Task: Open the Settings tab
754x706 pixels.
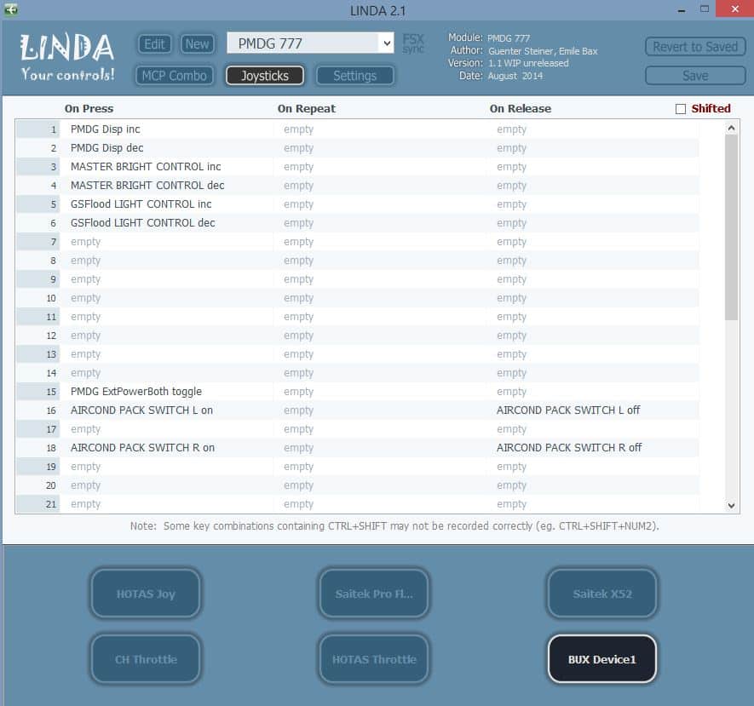Action: pos(354,76)
